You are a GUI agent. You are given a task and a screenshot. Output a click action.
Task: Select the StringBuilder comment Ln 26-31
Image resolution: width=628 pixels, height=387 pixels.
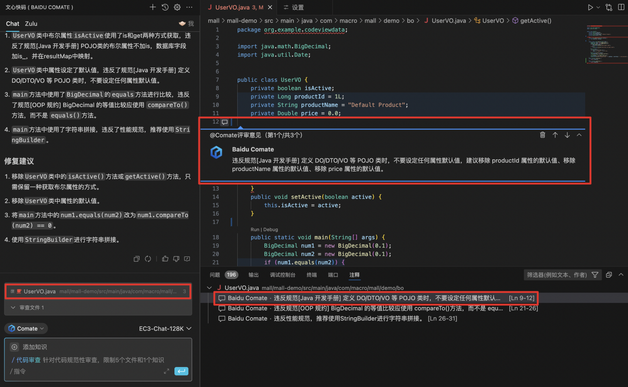point(338,319)
